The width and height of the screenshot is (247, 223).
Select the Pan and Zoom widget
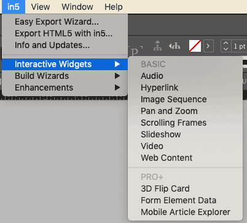pos(185,111)
